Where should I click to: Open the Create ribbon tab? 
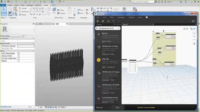(10, 5)
